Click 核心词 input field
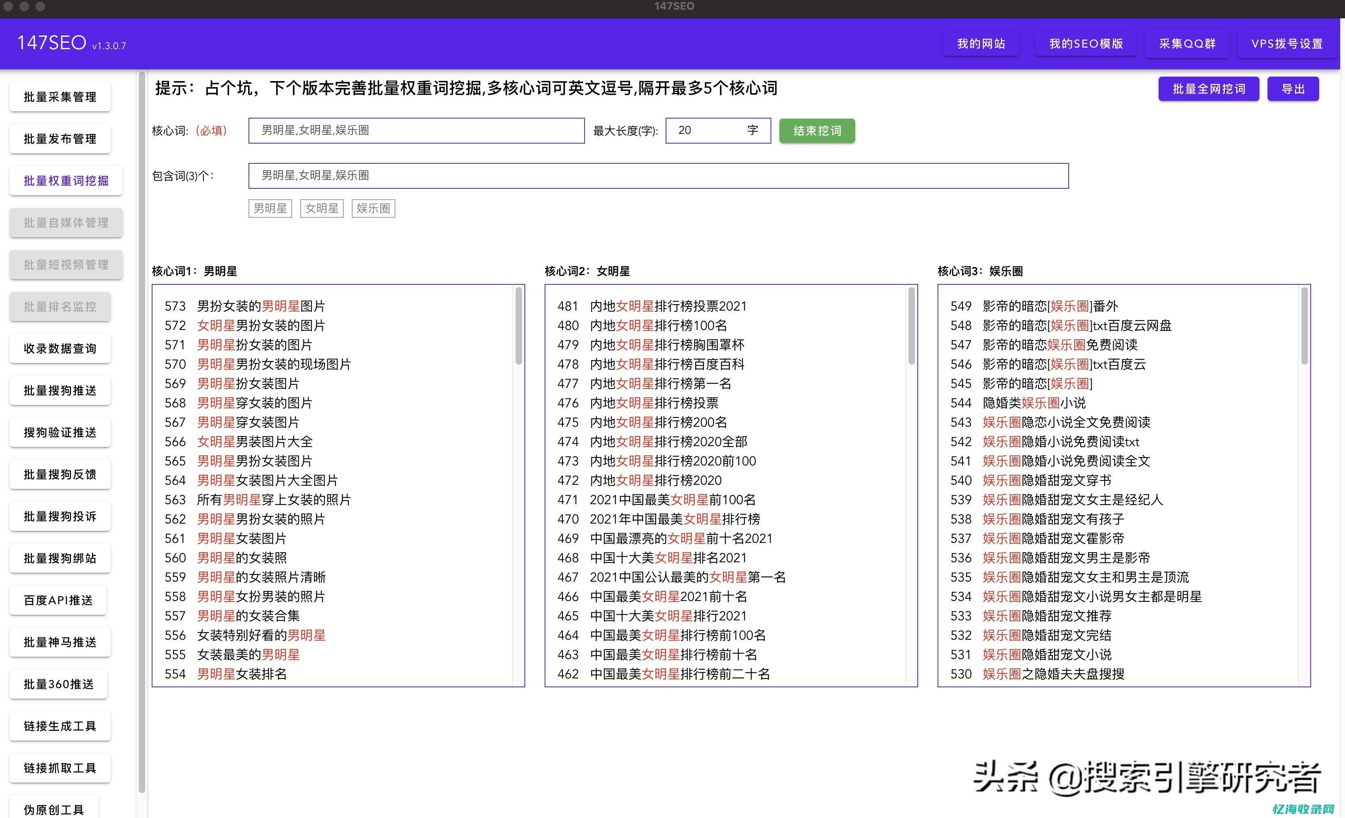1345x818 pixels. tap(417, 131)
